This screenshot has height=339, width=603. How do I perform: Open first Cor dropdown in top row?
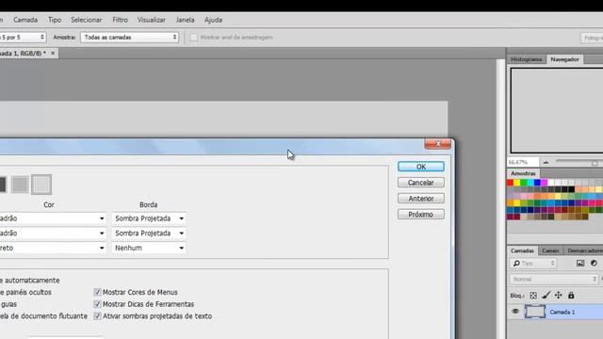click(53, 218)
